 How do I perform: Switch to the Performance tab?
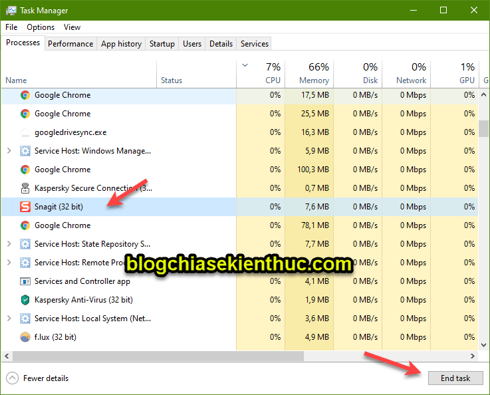coord(70,44)
